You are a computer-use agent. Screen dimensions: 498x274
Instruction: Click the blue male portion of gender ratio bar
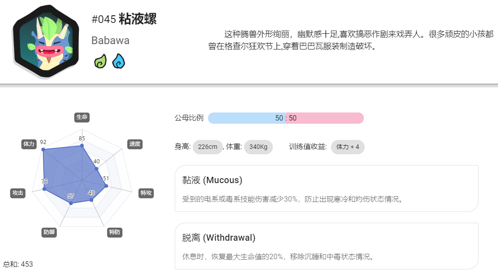pos(247,118)
